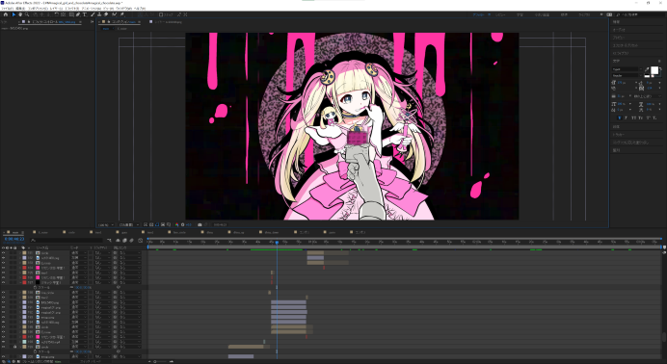Expand the プレビュー panel
Image resolution: width=667 pixels, height=364 pixels.
point(619,38)
